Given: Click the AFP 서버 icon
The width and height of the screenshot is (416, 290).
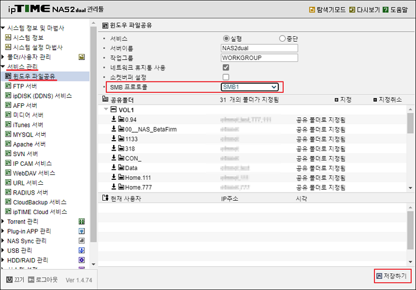Looking at the screenshot, I should pos(8,105).
